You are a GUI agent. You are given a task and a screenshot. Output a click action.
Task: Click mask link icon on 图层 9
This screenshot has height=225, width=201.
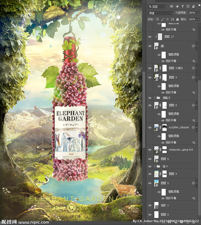[160, 174]
